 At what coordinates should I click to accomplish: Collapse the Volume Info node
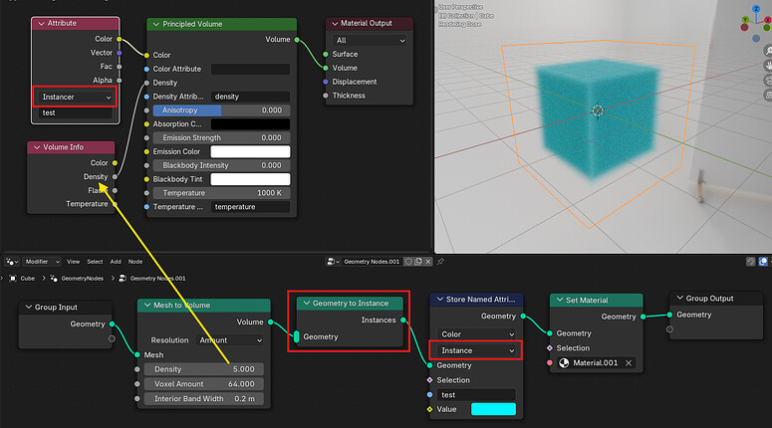(37, 147)
